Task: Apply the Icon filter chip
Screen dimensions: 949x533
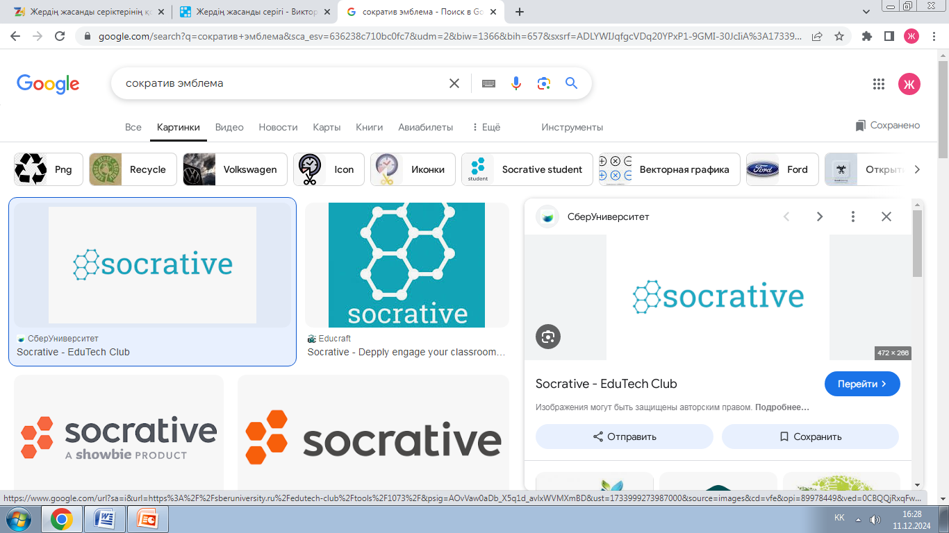Action: point(329,169)
